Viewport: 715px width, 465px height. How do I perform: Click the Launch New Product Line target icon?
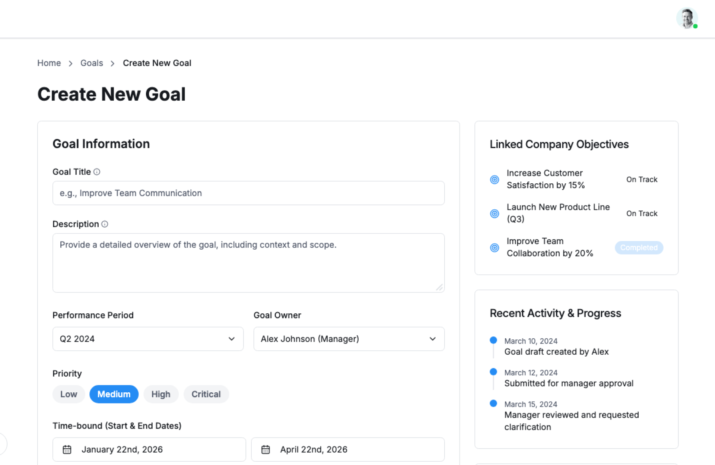click(495, 213)
